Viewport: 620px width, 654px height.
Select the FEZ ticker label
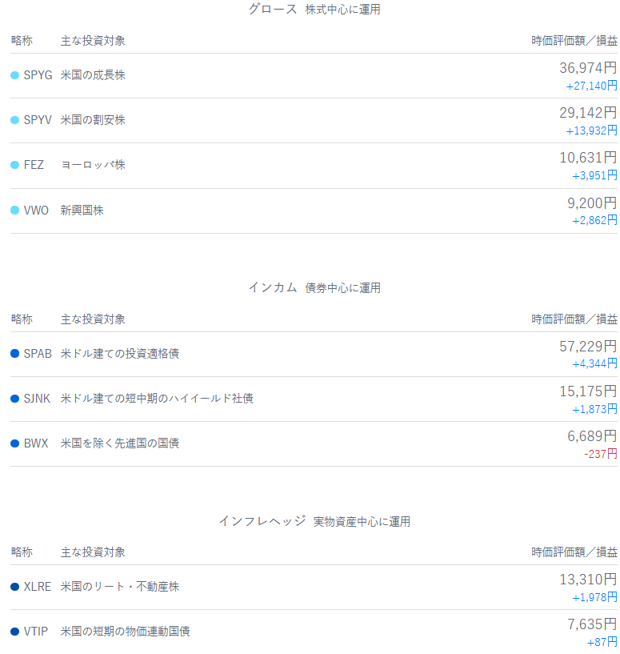coord(34,165)
